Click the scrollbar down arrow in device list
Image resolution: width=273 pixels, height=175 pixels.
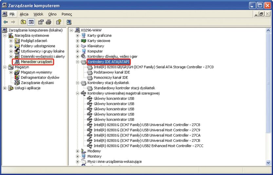pos(268,163)
